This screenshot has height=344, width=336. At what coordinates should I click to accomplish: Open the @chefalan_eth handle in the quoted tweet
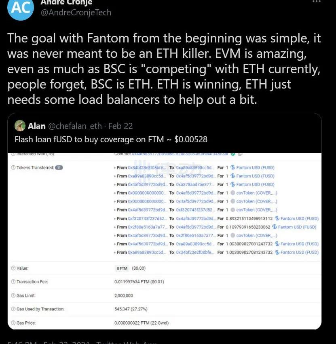pos(75,126)
